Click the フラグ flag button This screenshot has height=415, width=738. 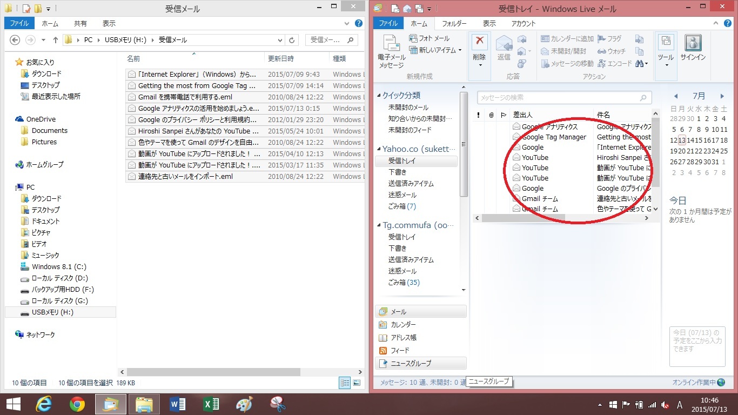[610, 39]
